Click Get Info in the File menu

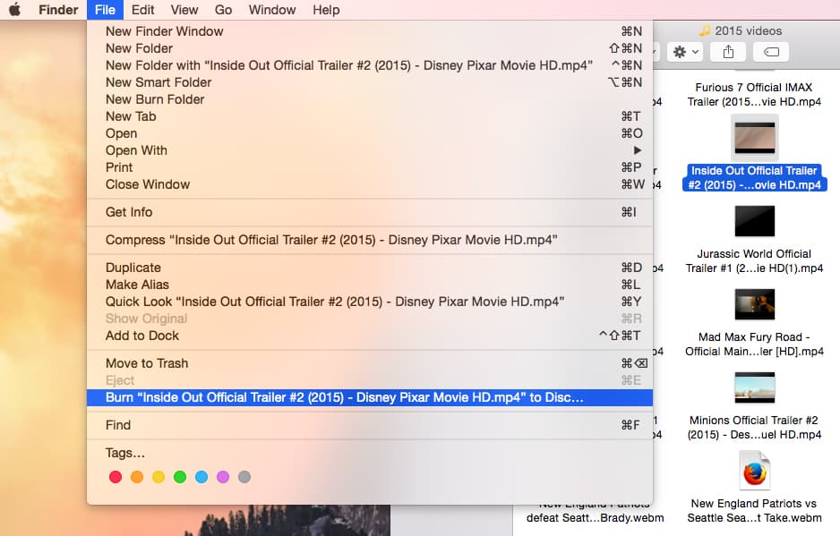[x=130, y=212]
